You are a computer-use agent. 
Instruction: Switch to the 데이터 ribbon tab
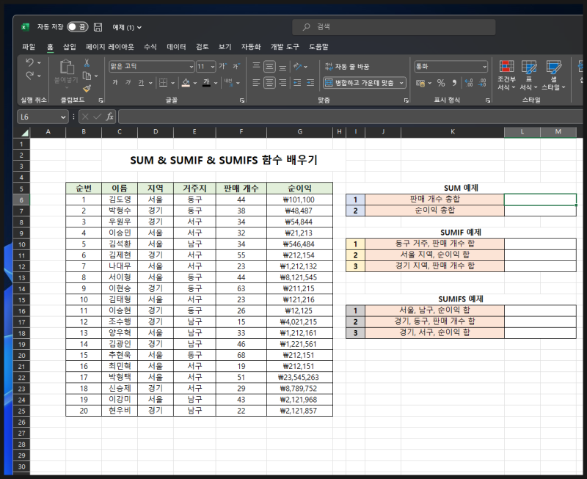(176, 47)
